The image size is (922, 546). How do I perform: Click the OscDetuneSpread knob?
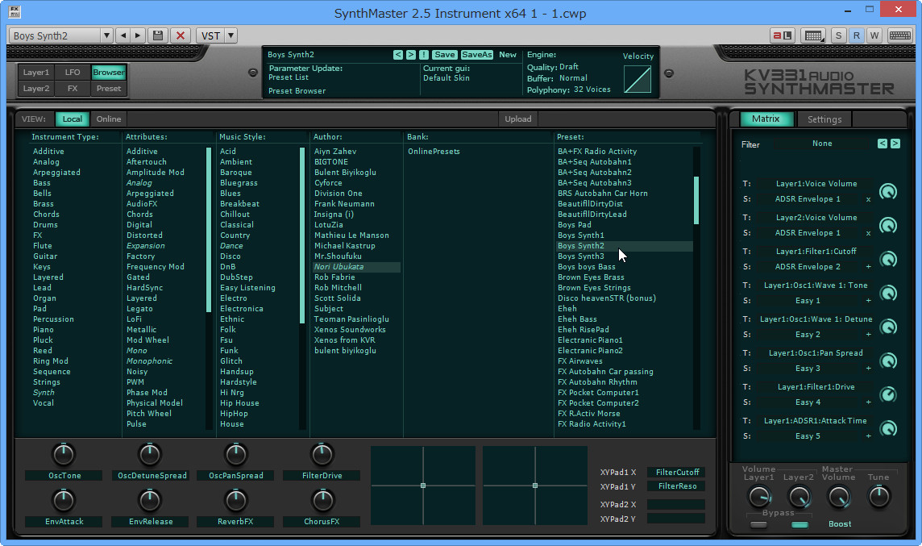tap(149, 454)
